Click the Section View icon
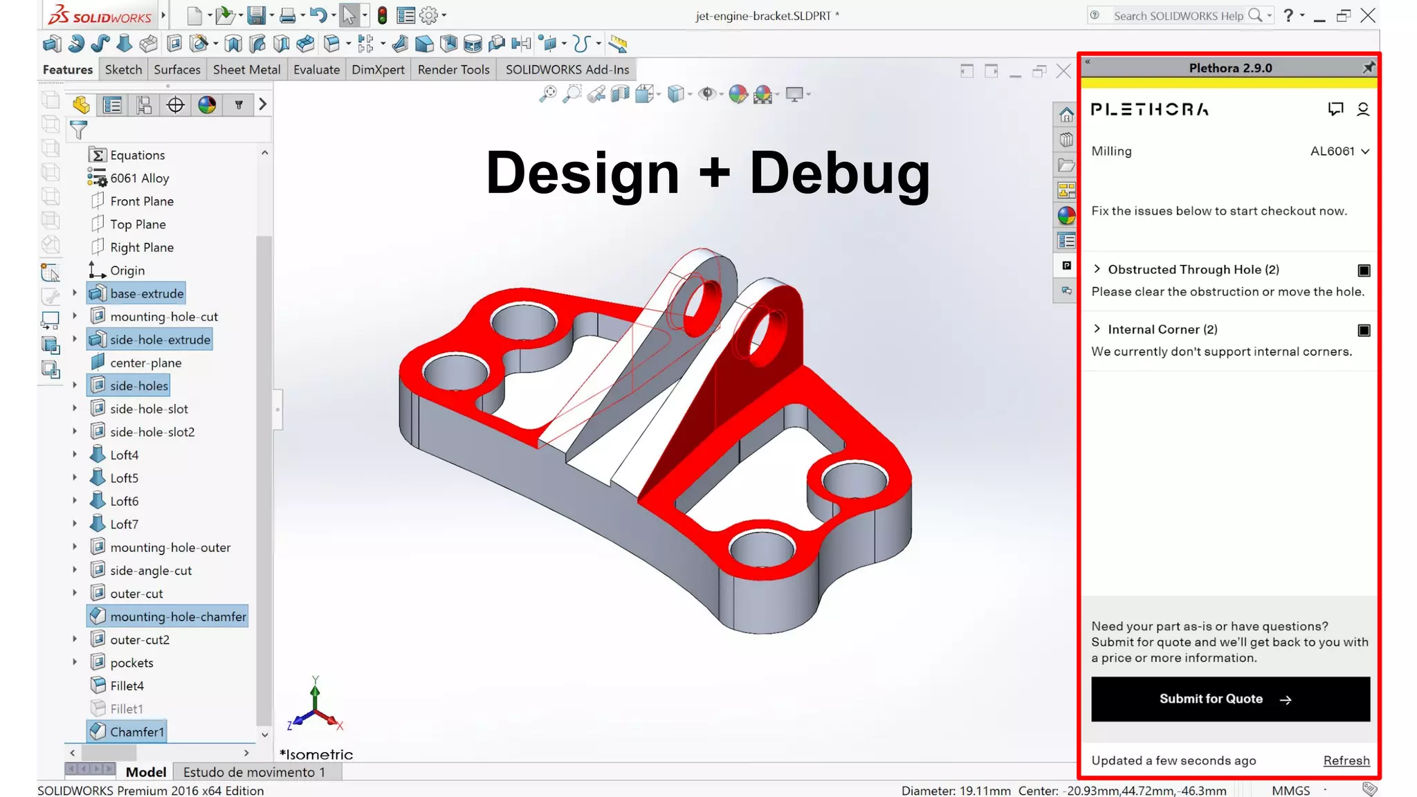1417x797 pixels. 621,94
